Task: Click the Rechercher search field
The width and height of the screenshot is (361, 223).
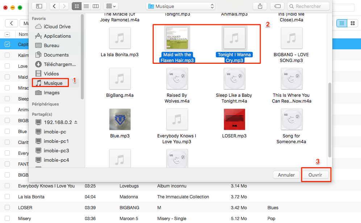Action: tap(308, 6)
